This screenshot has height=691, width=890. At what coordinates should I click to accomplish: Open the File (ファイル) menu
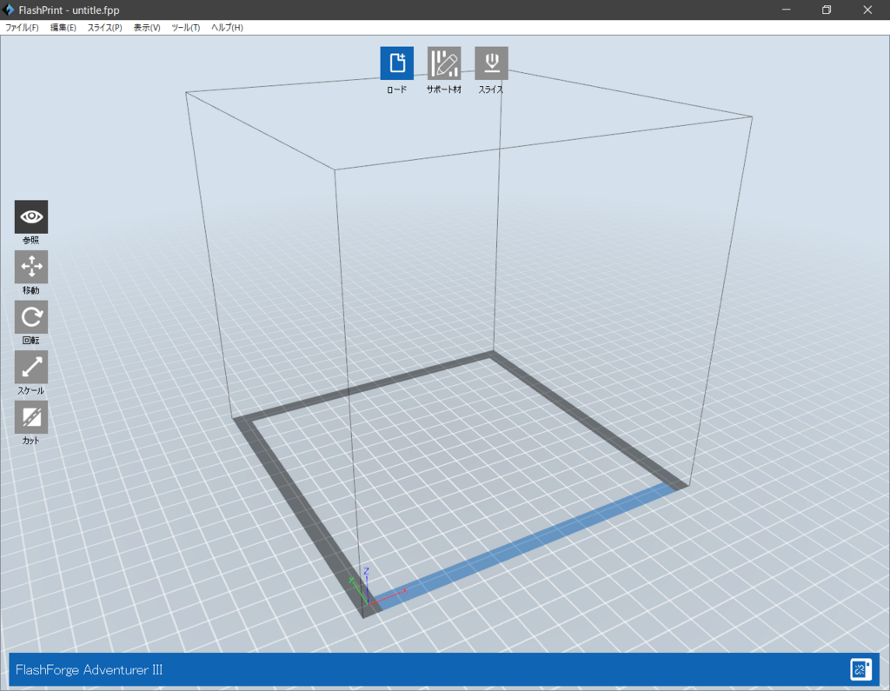point(22,27)
